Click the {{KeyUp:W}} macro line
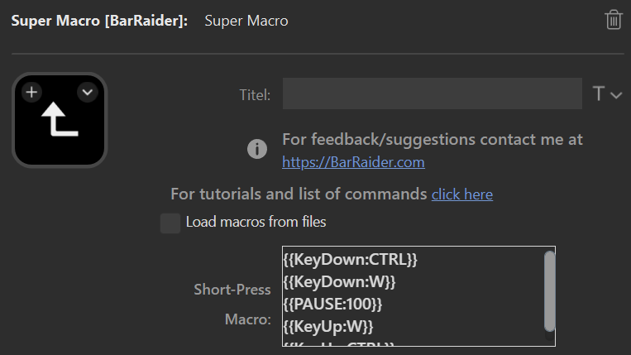 coord(328,324)
